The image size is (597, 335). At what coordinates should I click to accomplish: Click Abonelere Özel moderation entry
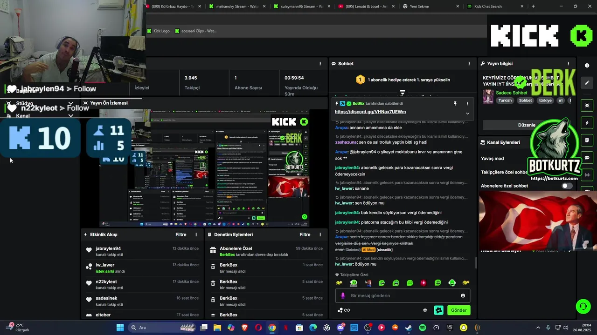pos(266,251)
